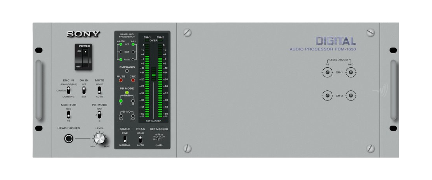Toggle the DA IN INT/EXT switch

pos(84,90)
